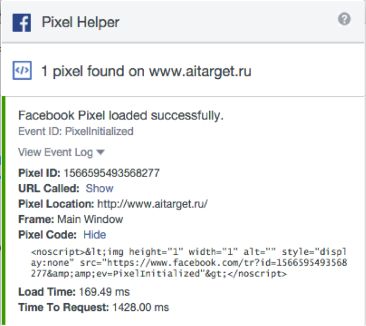This screenshot has height=326, width=366.
Task: Click the Pixel Location URL http://www.aitarget.ru/
Action: pyautogui.click(x=152, y=204)
